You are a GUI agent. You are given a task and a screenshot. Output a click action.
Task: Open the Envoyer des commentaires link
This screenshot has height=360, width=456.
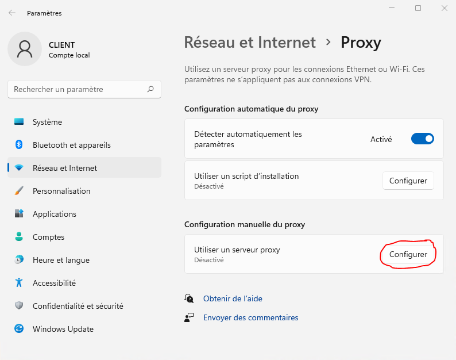click(250, 317)
